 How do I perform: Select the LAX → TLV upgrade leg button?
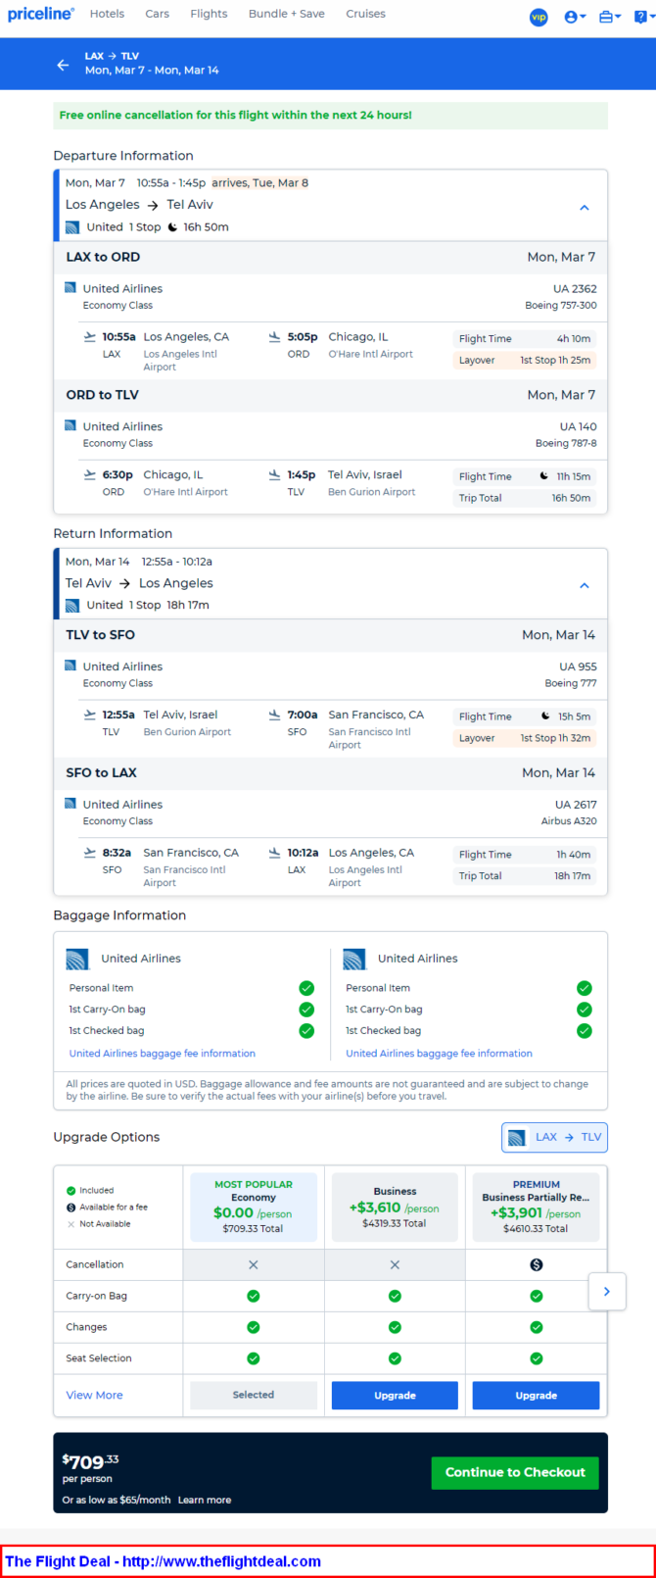[554, 1137]
